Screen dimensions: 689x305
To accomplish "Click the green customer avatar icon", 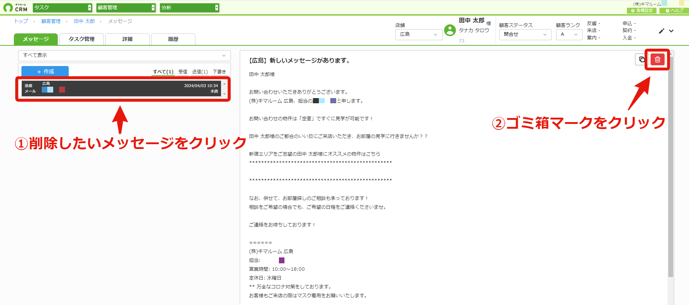I will pos(450,30).
